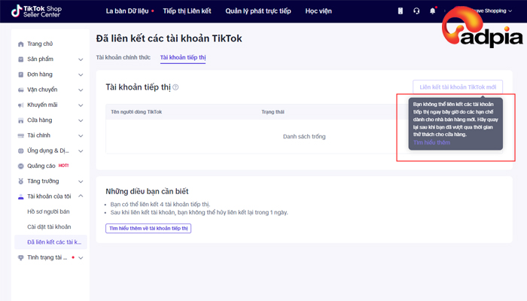
Task: Click the Sản phẩm sidebar icon
Action: [x=21, y=59]
